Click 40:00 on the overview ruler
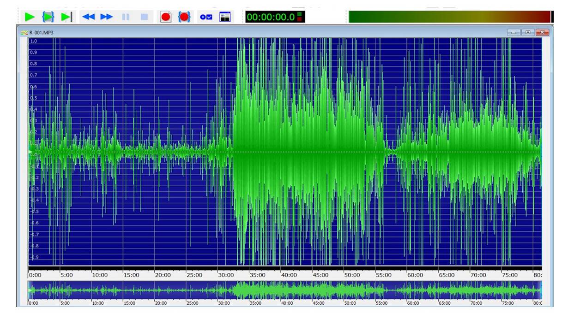Image resolution: width=568 pixels, height=319 pixels. point(287,303)
